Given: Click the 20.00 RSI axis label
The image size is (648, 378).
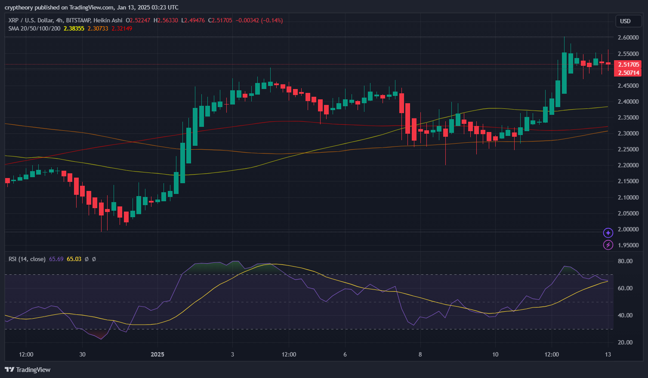Looking at the screenshot, I should click(625, 342).
